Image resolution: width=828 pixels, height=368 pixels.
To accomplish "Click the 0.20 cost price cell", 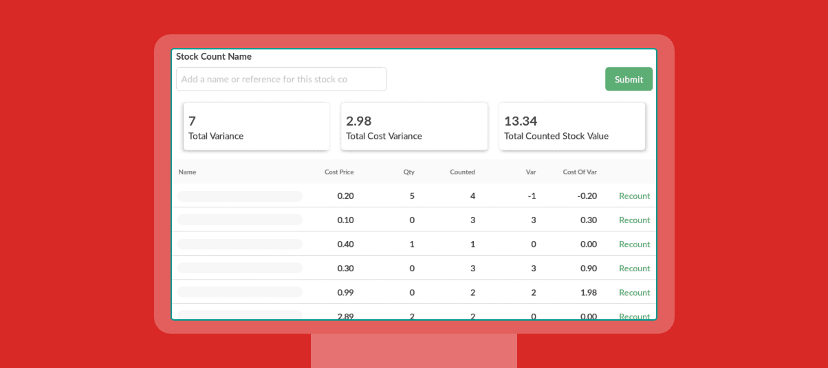I will click(345, 196).
